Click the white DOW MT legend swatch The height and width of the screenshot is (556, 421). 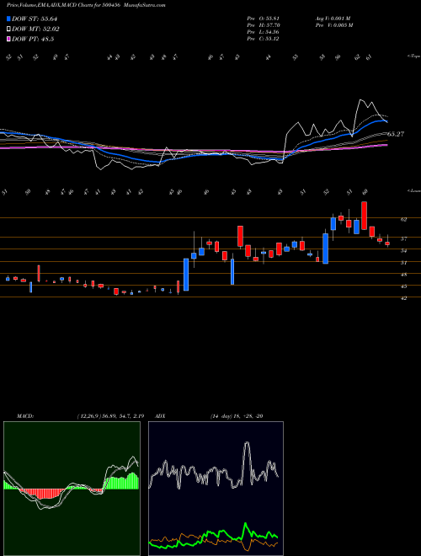click(x=8, y=29)
